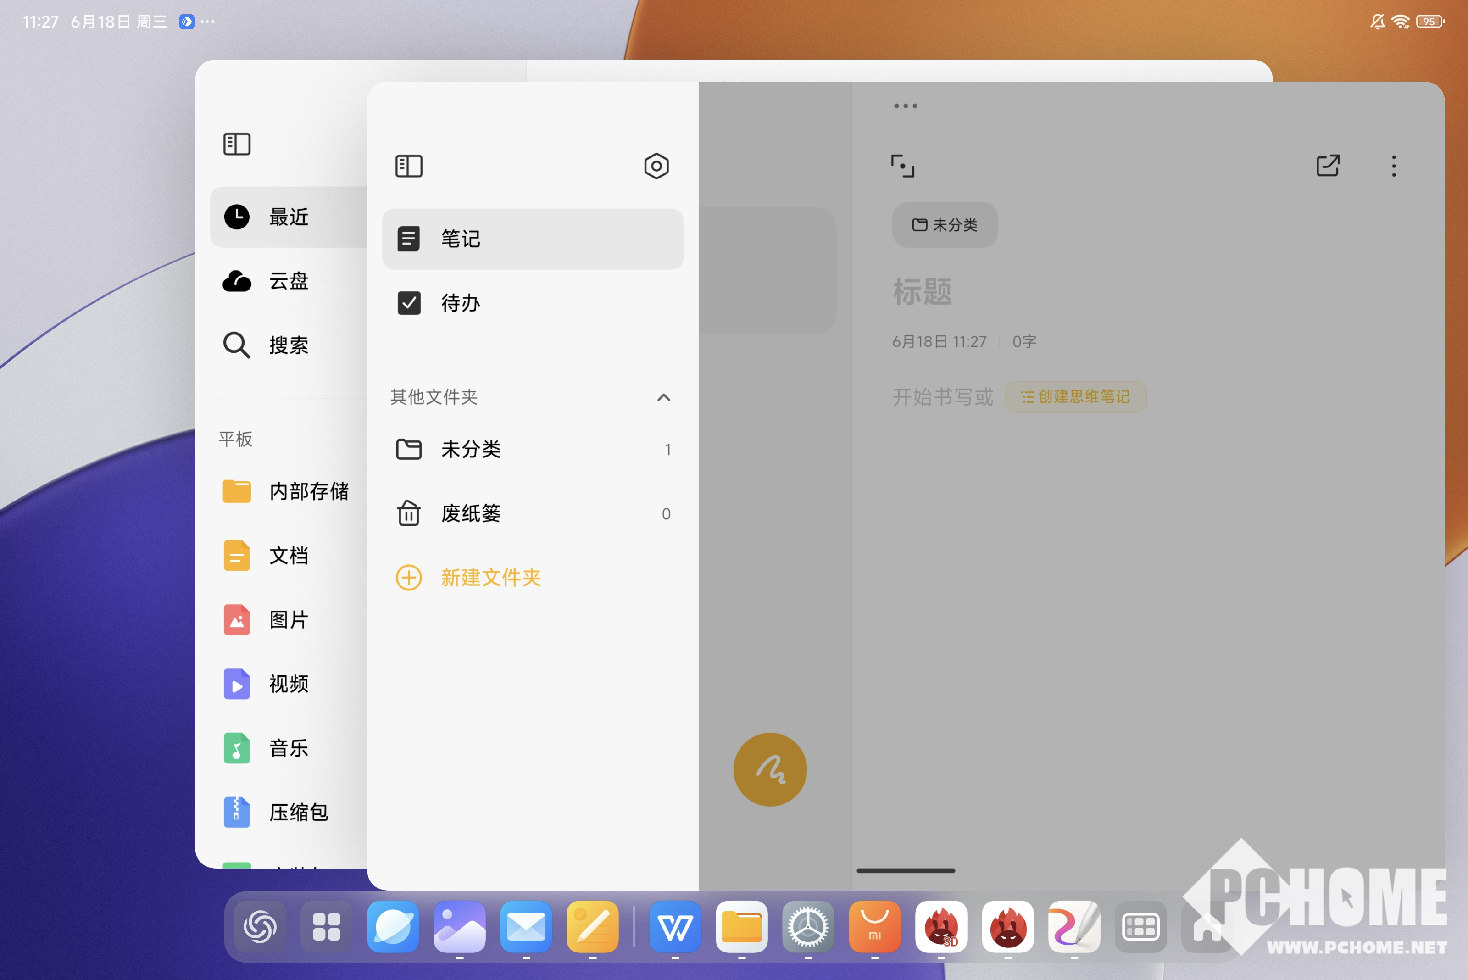Launch the Notes pencil app in dock
The image size is (1468, 980).
click(592, 927)
